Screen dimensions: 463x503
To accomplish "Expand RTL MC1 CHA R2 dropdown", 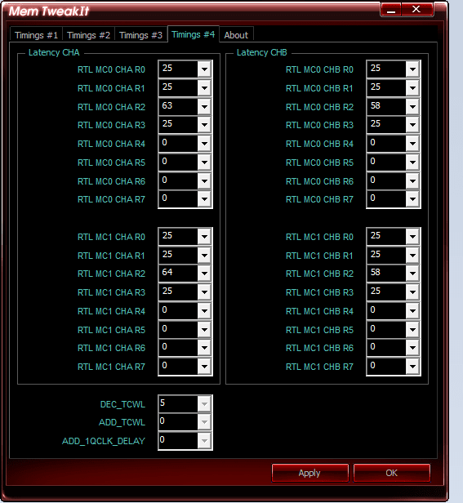I will point(204,274).
